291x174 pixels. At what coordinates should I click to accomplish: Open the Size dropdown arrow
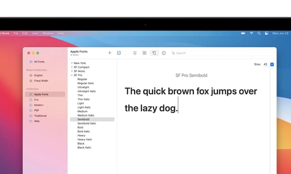(x=272, y=64)
